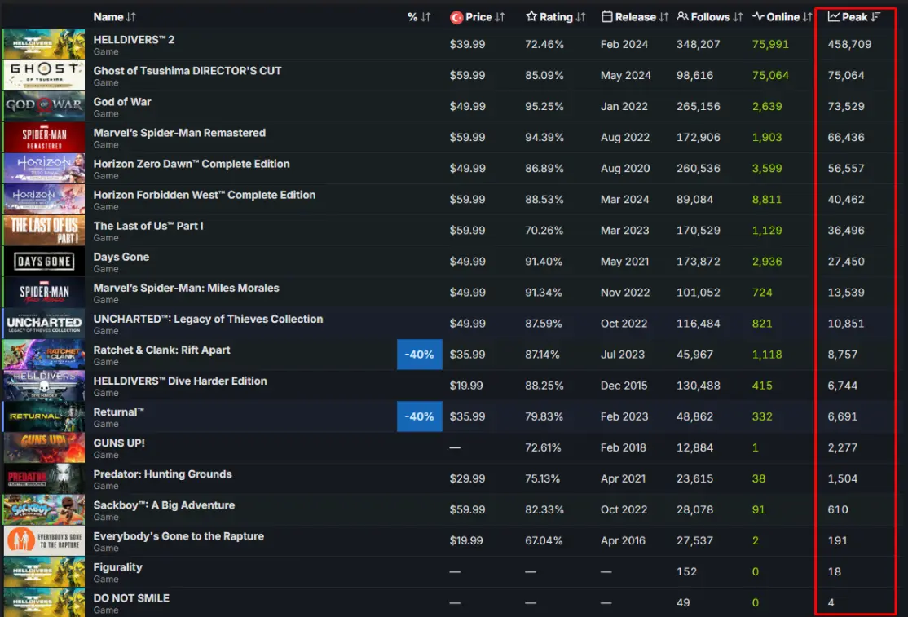The height and width of the screenshot is (617, 908).
Task: Open the Returnal title link
Action: pos(119,412)
